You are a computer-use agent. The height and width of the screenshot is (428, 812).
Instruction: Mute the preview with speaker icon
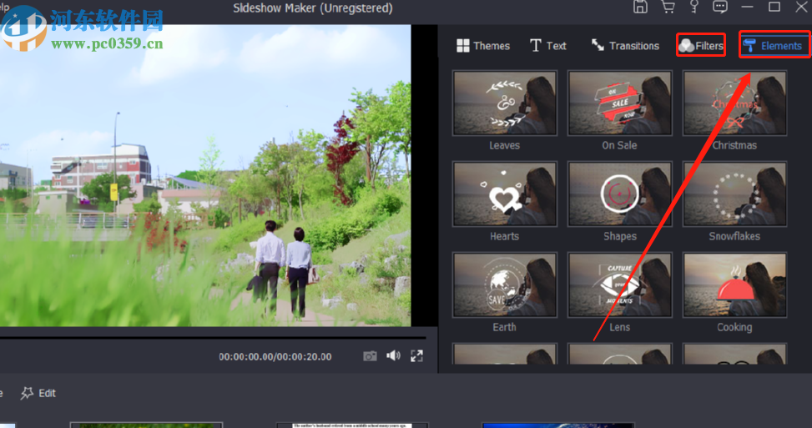tap(394, 355)
